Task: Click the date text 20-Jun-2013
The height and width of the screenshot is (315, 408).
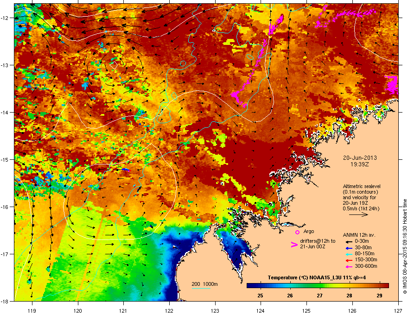Action: coord(360,158)
